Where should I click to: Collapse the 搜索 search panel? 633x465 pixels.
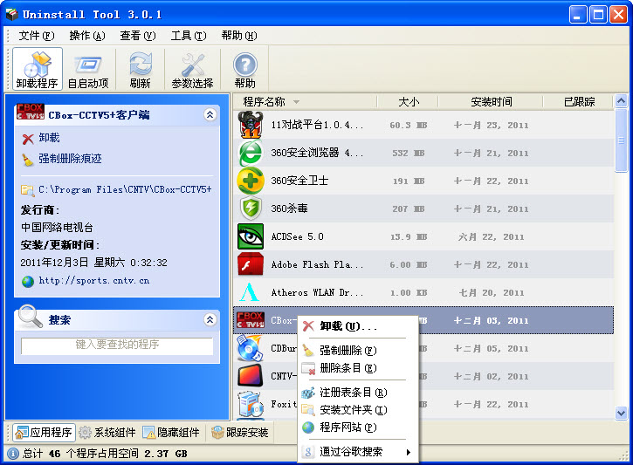click(x=210, y=319)
